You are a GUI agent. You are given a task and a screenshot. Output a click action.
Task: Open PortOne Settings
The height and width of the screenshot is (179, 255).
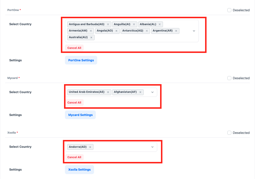pyautogui.click(x=81, y=60)
